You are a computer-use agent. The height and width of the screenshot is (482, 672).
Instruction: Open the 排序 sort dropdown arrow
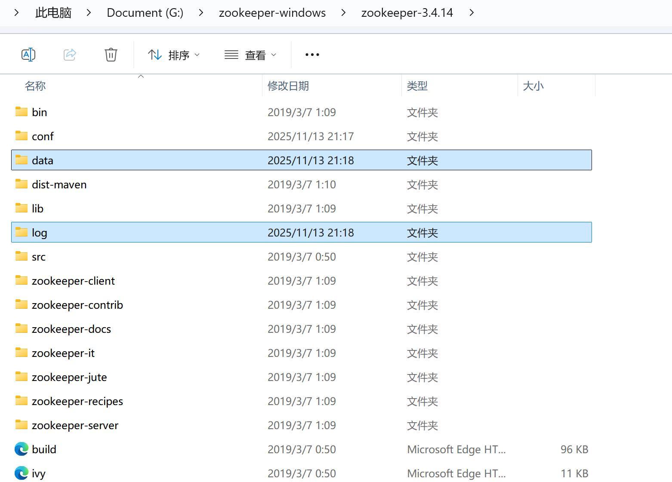point(197,55)
